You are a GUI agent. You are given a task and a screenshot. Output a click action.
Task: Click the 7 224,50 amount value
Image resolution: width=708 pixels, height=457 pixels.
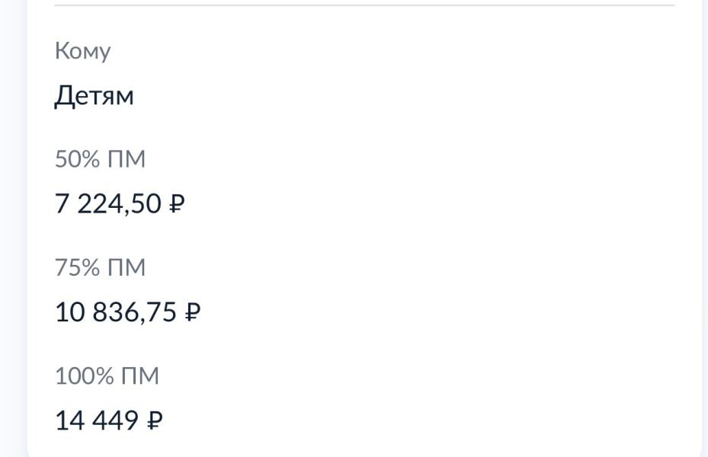coord(108,203)
